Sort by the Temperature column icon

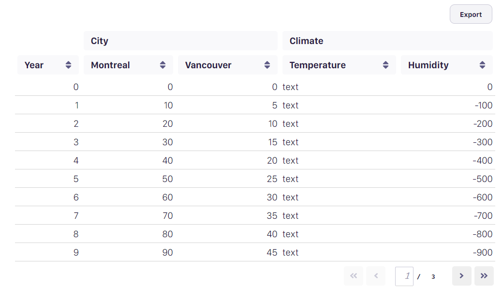click(x=385, y=65)
